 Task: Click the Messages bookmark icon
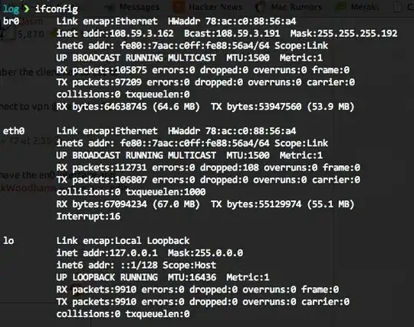[109, 7]
